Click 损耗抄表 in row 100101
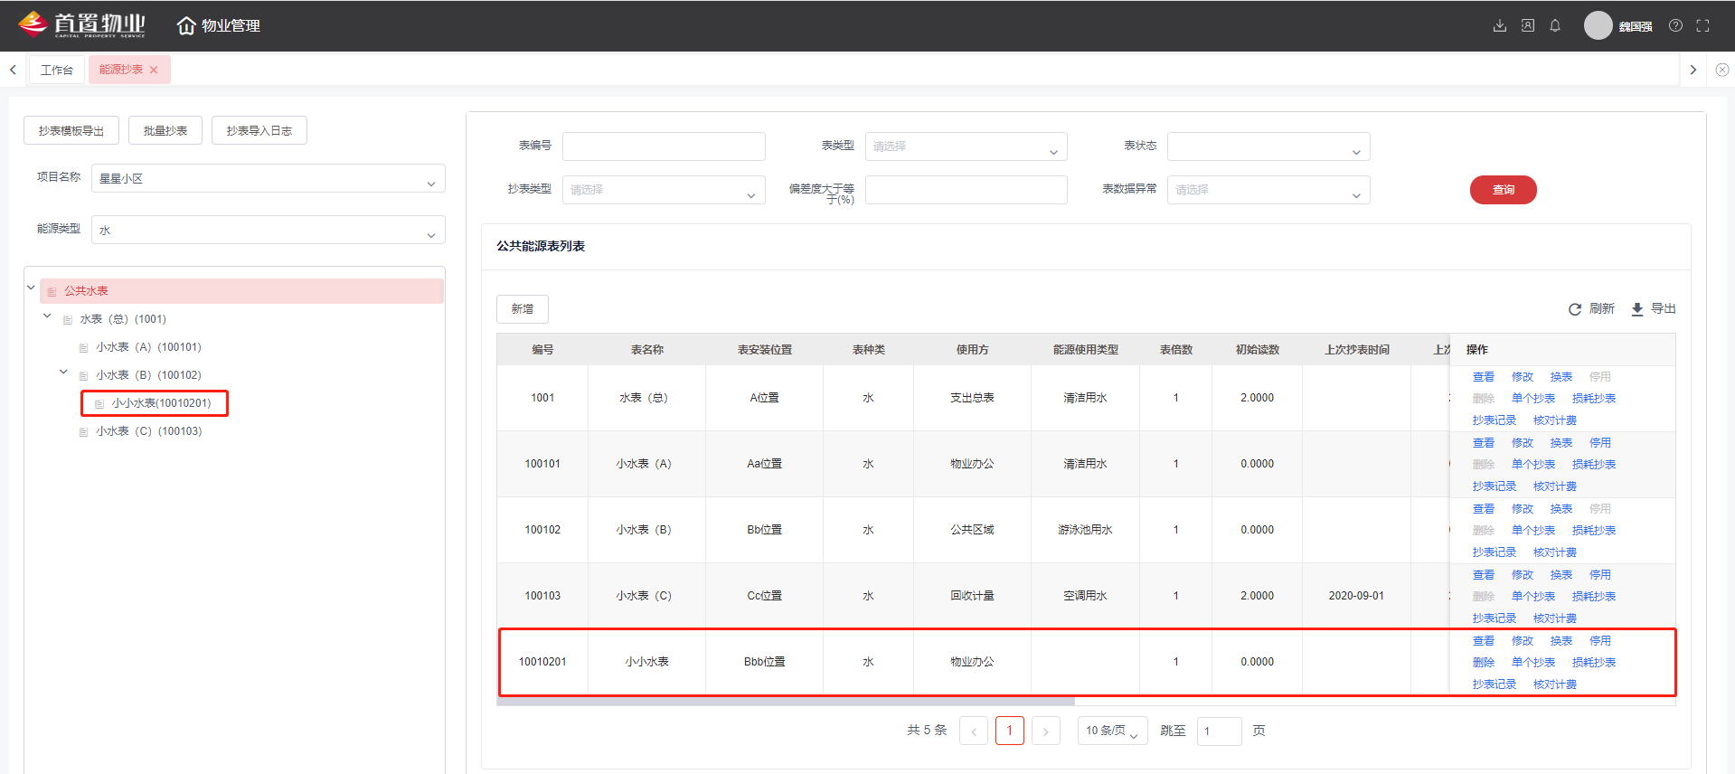 (x=1594, y=465)
